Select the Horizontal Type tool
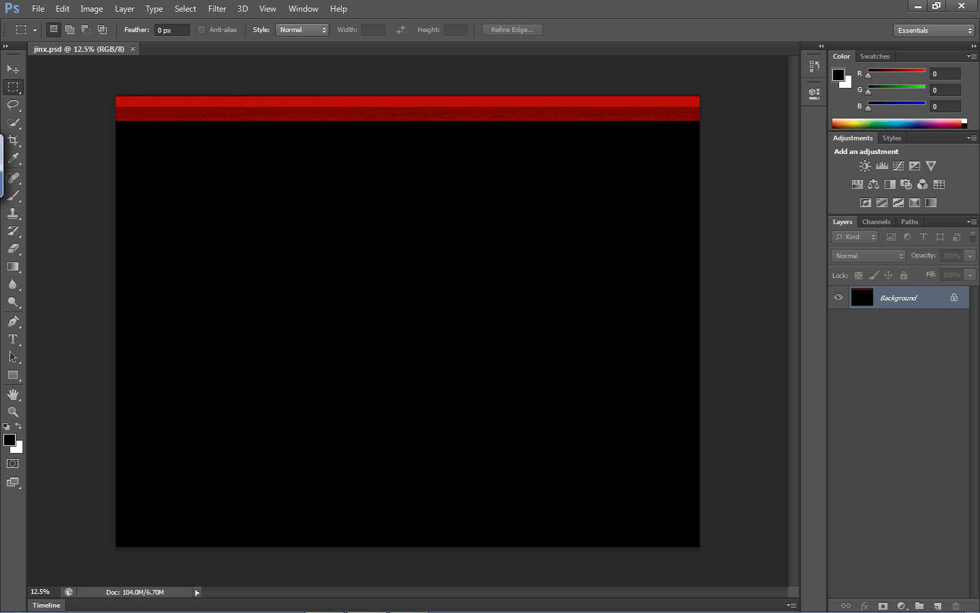This screenshot has width=980, height=613. pyautogui.click(x=13, y=339)
